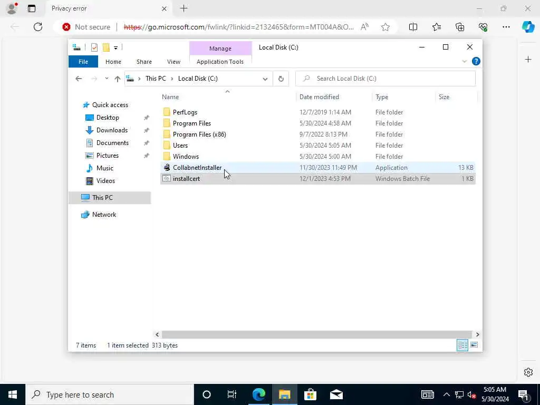Click the Edge refresh page icon
540x405 pixels.
(x=38, y=27)
